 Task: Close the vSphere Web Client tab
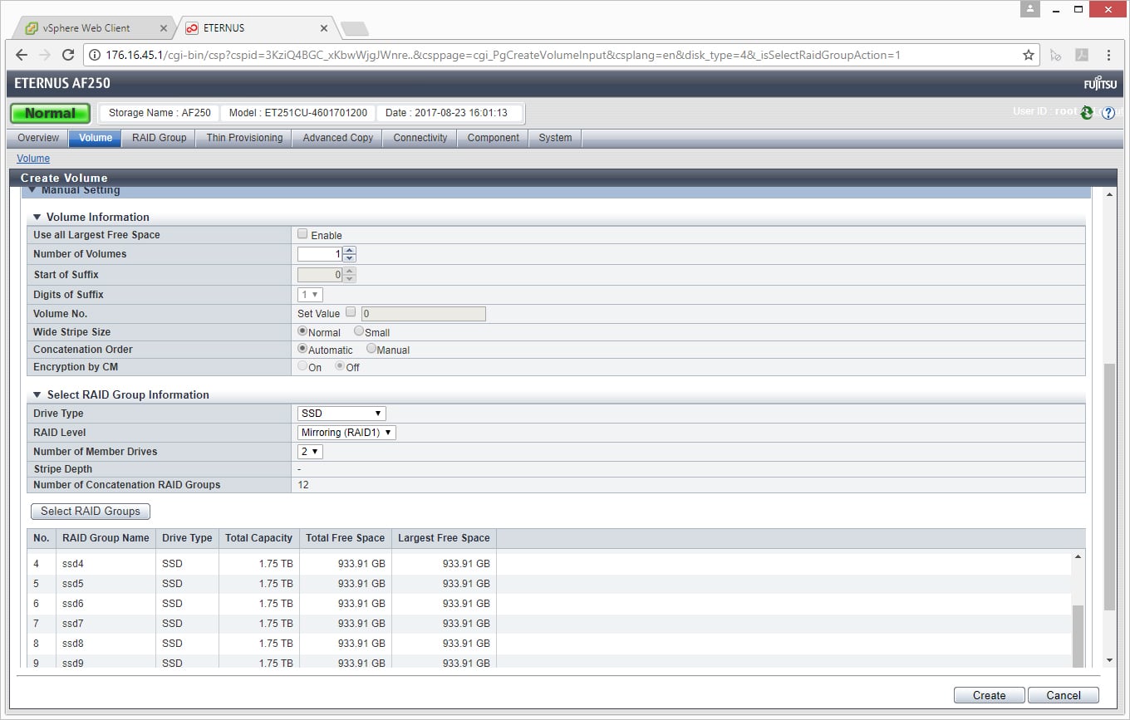[162, 28]
